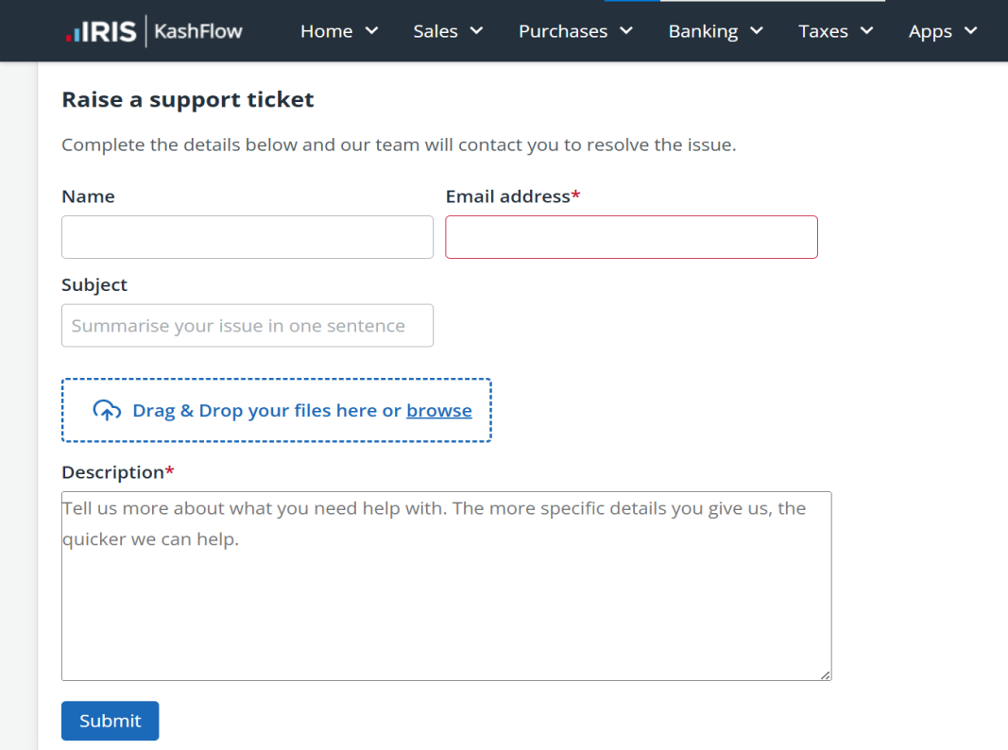Open the Apps menu
The width and height of the screenshot is (1008, 750).
click(931, 31)
